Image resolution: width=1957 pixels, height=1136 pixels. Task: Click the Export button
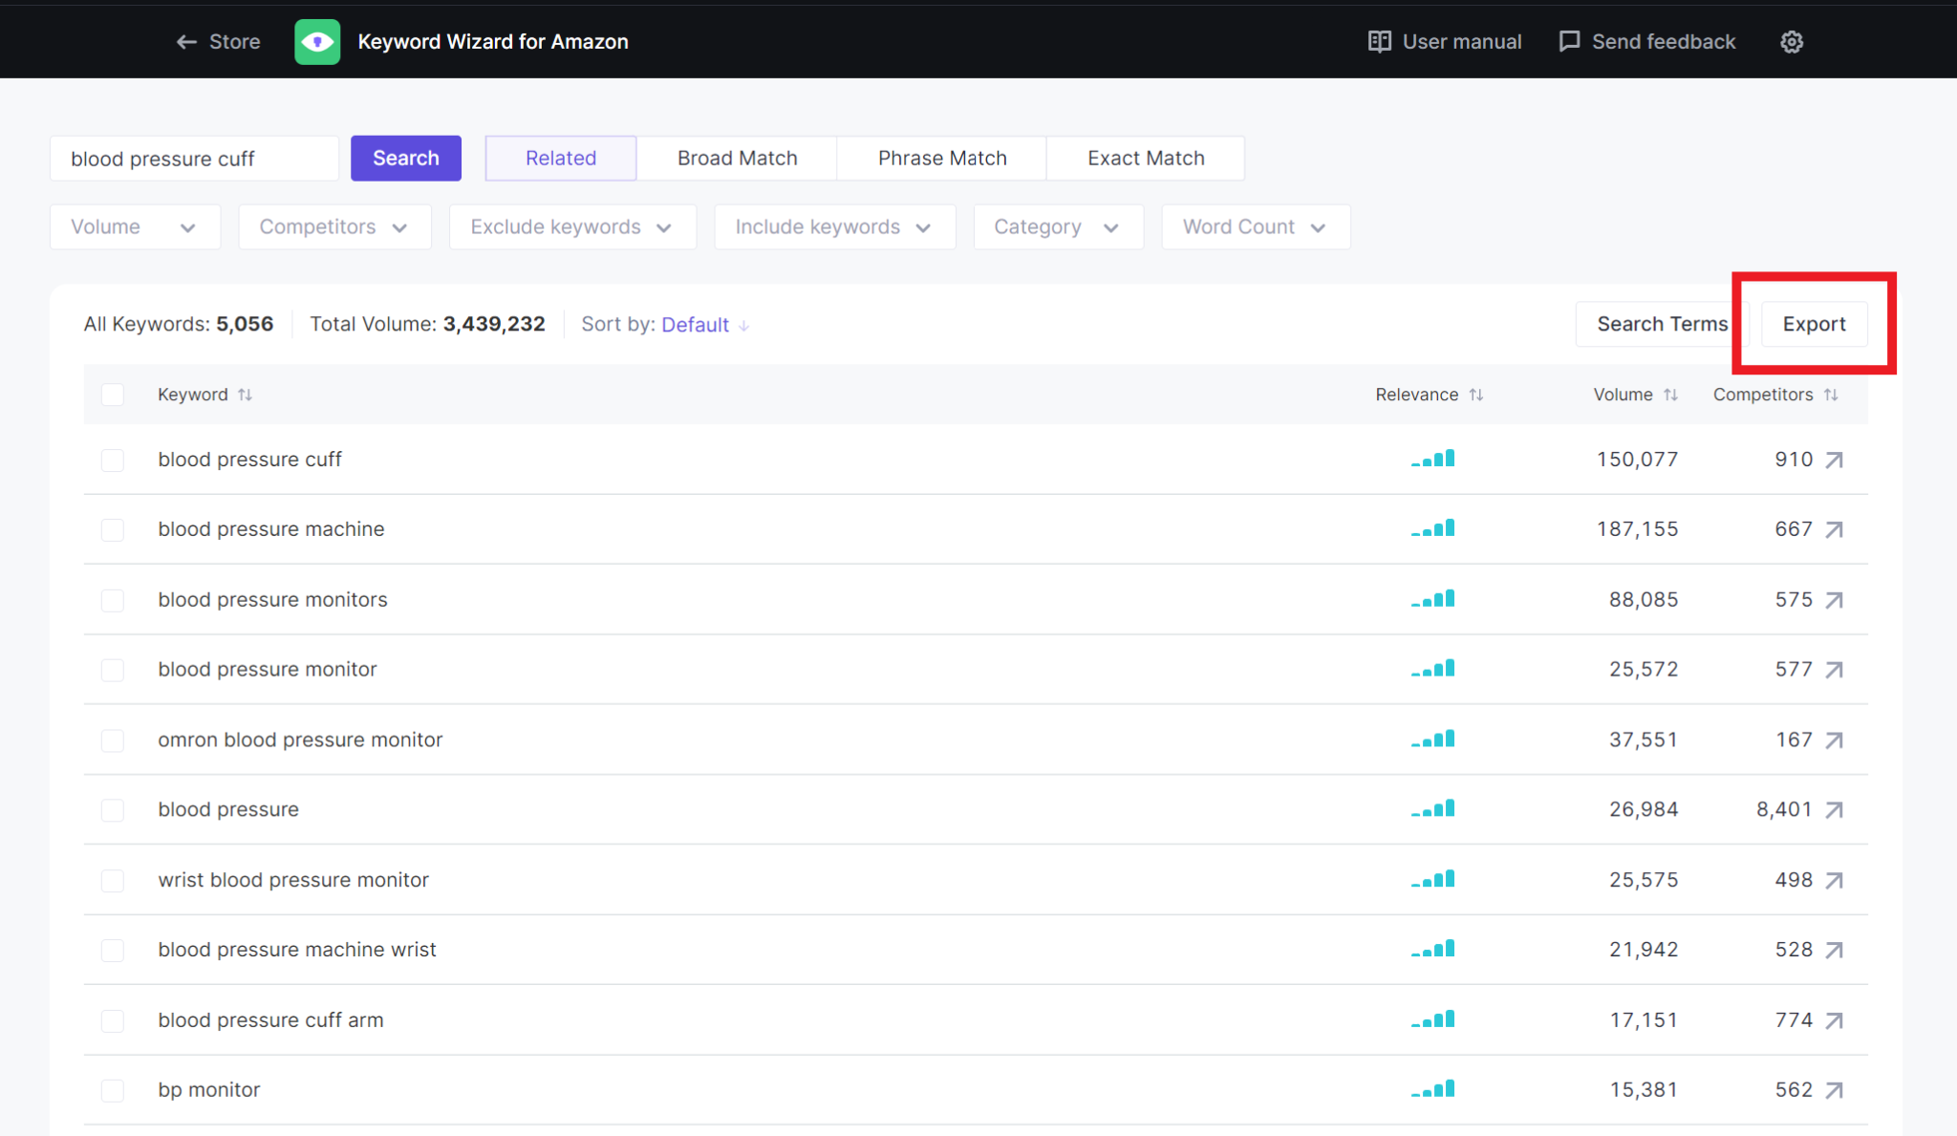pos(1813,325)
